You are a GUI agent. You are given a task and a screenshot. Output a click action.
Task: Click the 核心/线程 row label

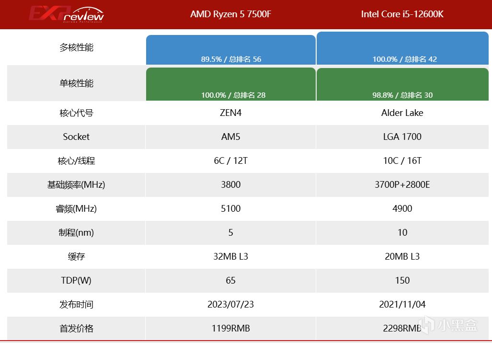(x=76, y=160)
